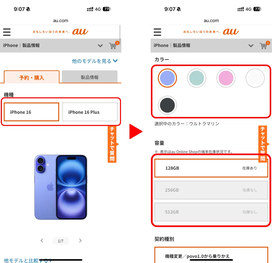Choose the 128GB capacity option
Image resolution: width=272 pixels, height=263 pixels.
211,168
